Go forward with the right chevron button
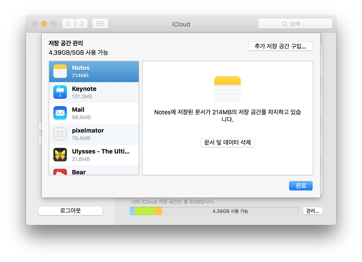Image resolution: width=362 pixels, height=262 pixels. click(82, 24)
